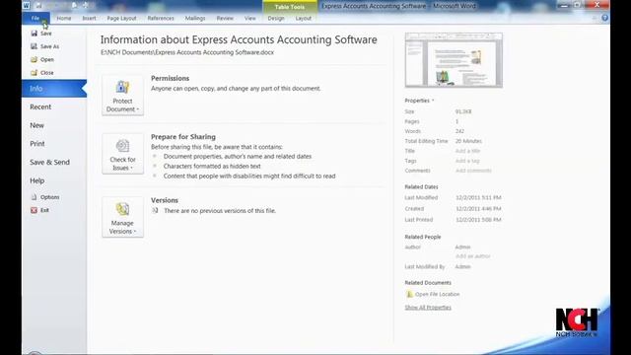Click the Add a tag field

point(467,161)
